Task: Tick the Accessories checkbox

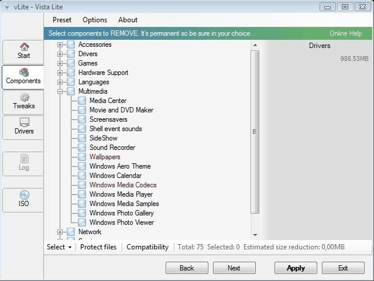Action: 71,44
